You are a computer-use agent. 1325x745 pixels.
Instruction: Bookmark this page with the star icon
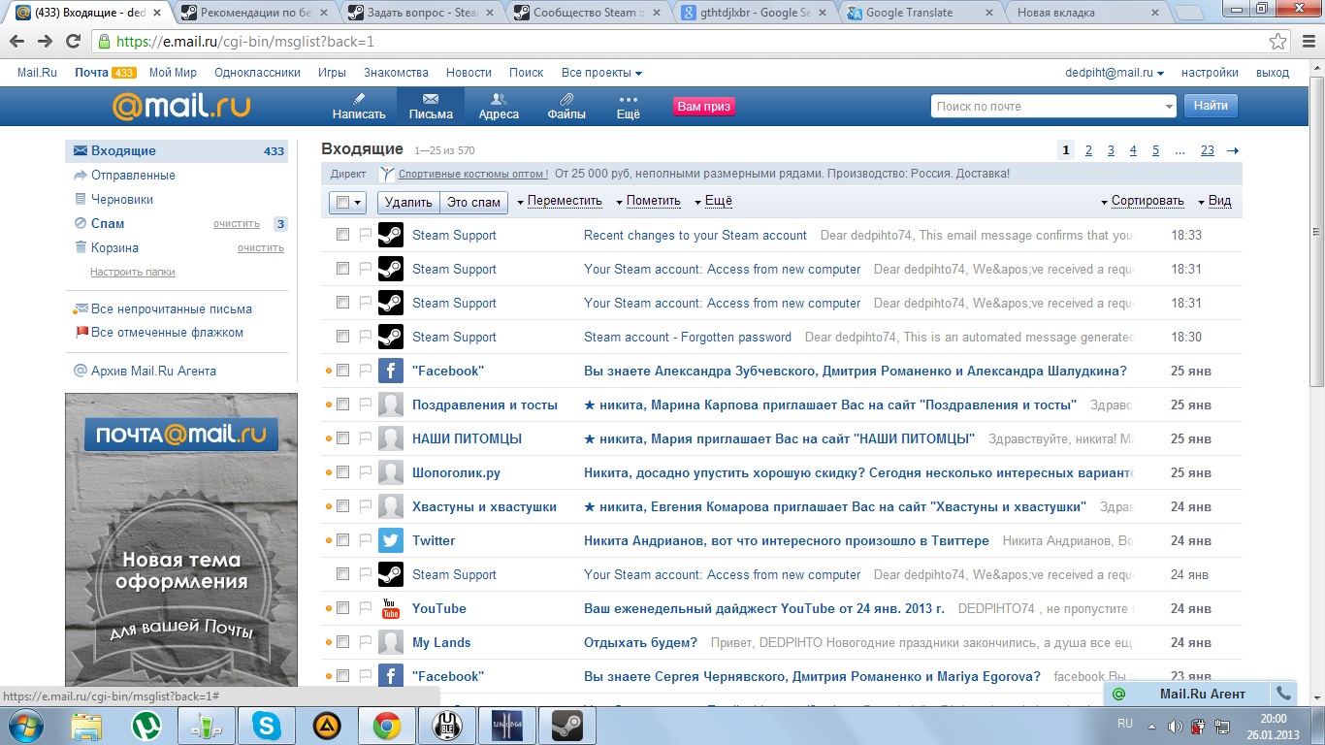(x=1278, y=42)
